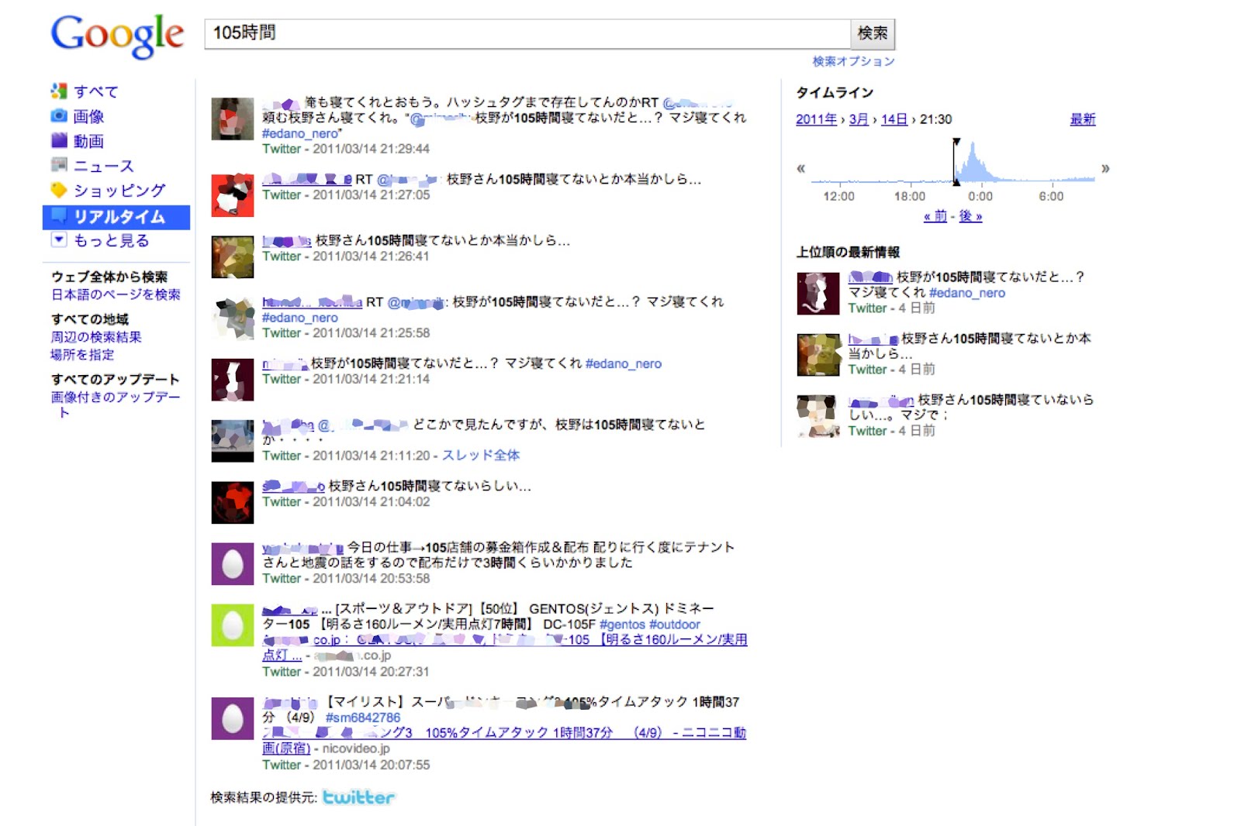Click the #gentos hashtag link
Image resolution: width=1241 pixels, height=826 pixels.
(622, 625)
